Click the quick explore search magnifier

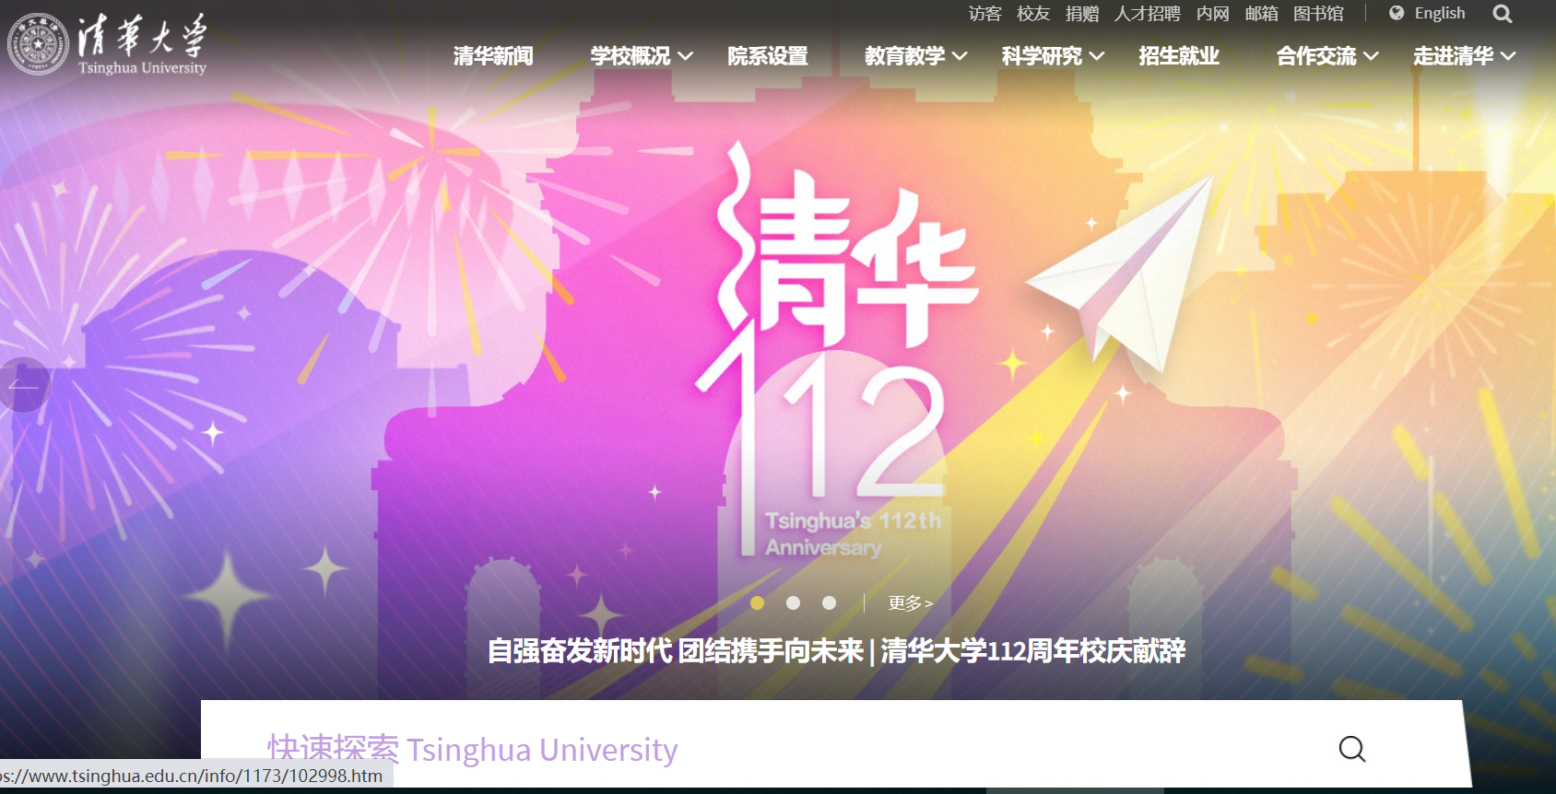[x=1352, y=749]
